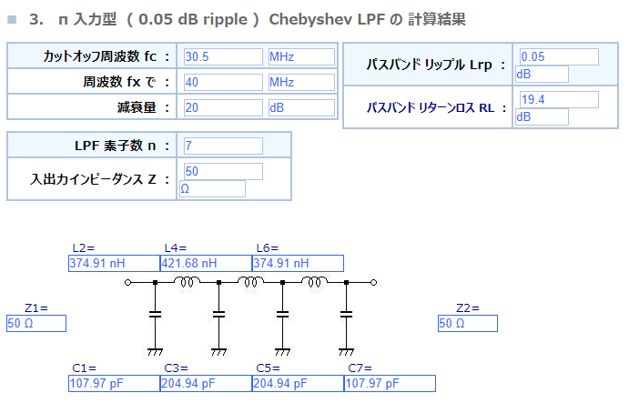Click the middle inductor coil in the schematic
Image resolution: width=629 pixels, height=403 pixels.
pyautogui.click(x=250, y=281)
